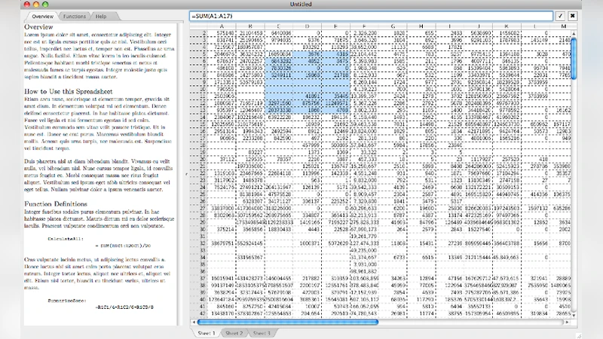This screenshot has width=603, height=339.
Task: Click vertical scrollbar down arrow
Action: click(x=574, y=314)
